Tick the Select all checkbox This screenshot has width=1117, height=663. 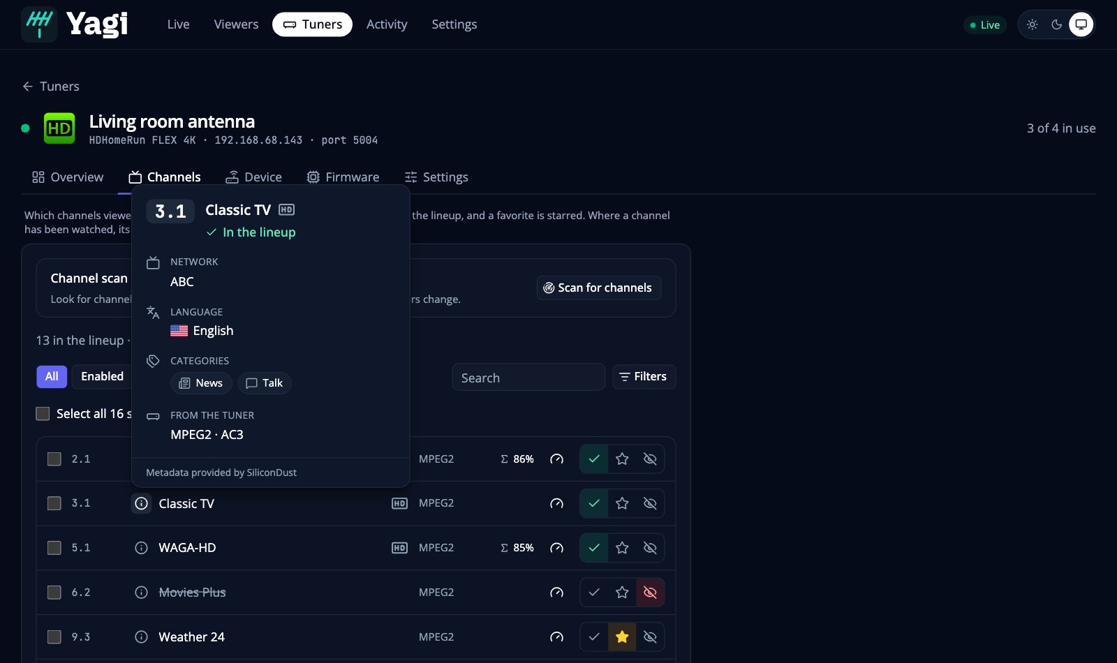pos(43,414)
